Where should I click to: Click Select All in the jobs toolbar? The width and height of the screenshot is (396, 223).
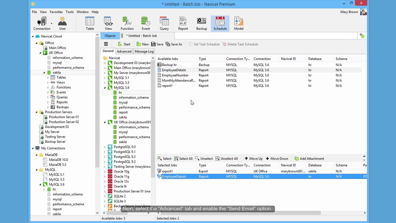click(183, 159)
